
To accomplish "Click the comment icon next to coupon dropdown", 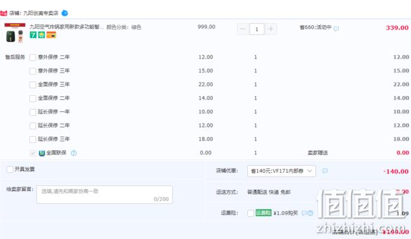I will coord(325,171).
